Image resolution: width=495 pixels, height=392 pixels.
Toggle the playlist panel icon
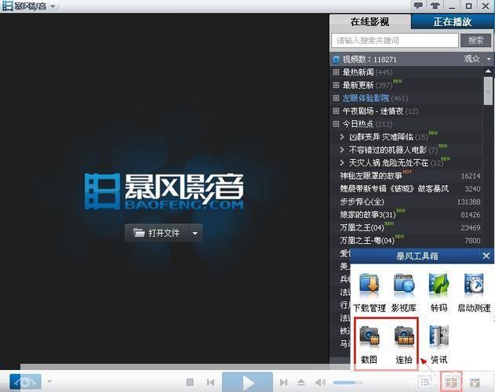[x=425, y=383]
